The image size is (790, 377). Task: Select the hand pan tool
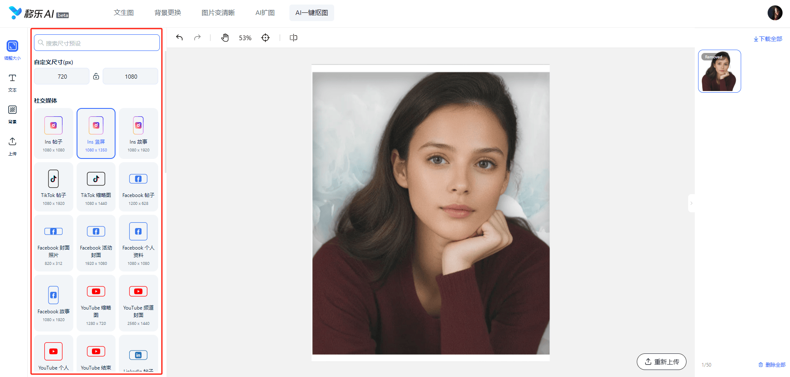(x=225, y=38)
